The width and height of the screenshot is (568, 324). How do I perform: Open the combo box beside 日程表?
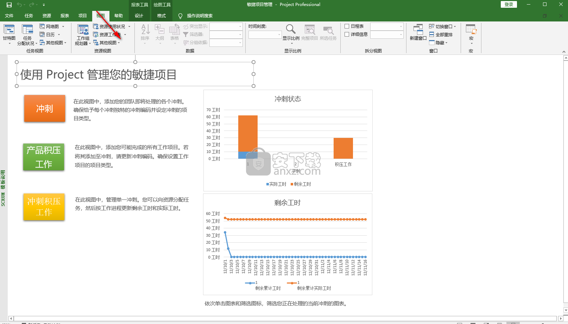(x=387, y=26)
